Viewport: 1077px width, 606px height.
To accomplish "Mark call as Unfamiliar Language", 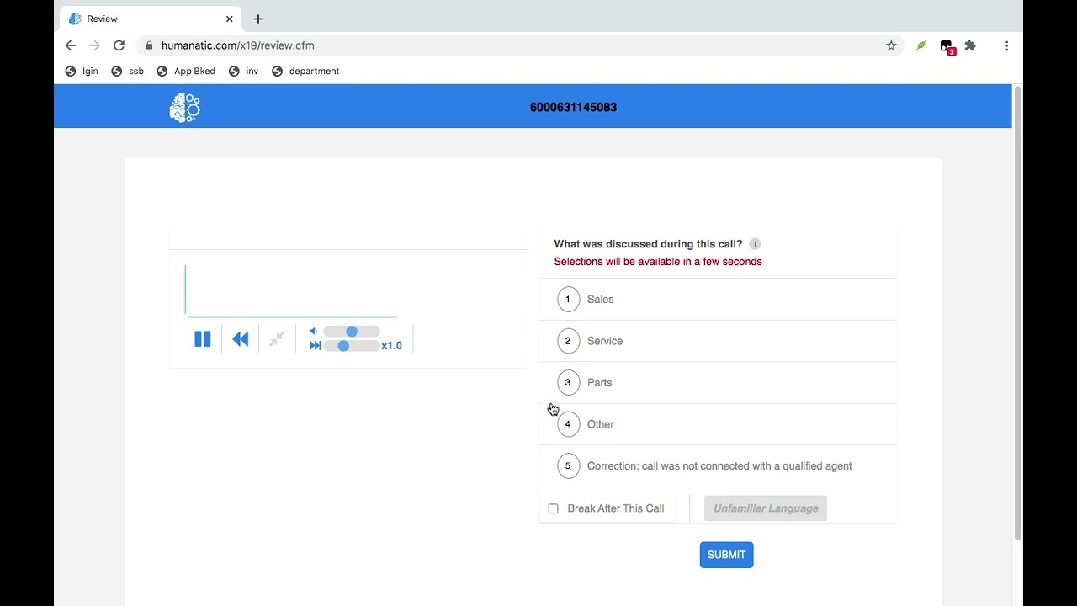I will (x=766, y=508).
